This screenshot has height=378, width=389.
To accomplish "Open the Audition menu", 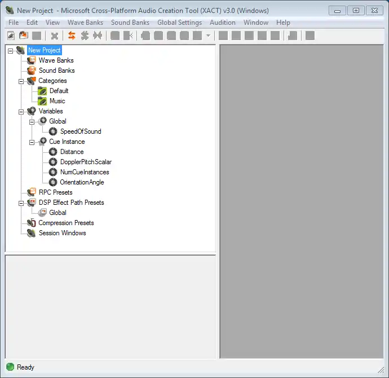I will point(222,23).
